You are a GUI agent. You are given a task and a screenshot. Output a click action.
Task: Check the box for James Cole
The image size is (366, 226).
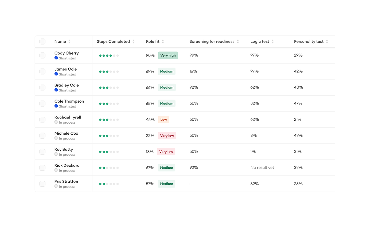(x=42, y=71)
